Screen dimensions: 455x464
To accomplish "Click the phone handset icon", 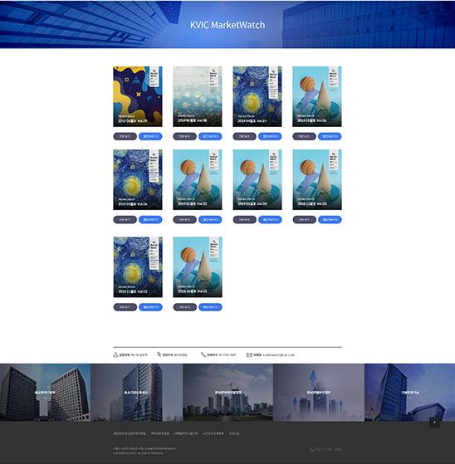I will tap(203, 354).
